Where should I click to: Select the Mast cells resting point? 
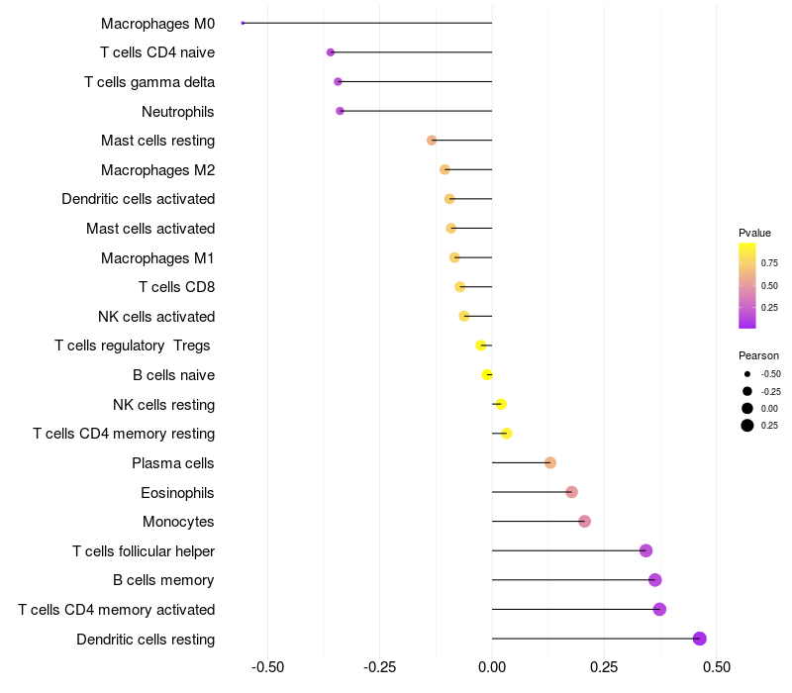click(432, 141)
